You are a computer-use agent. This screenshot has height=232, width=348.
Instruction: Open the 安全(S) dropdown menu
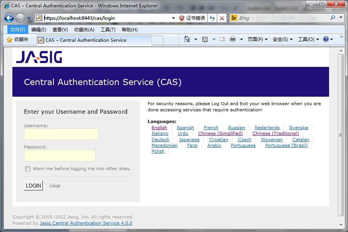point(283,39)
